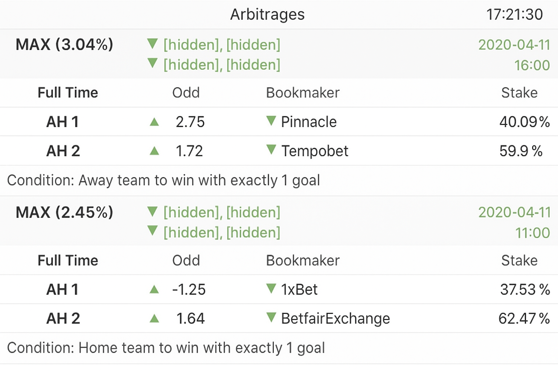The width and height of the screenshot is (558, 372).
Task: Expand the Pinnacle bookmaker dropdown triangle
Action: (x=271, y=121)
